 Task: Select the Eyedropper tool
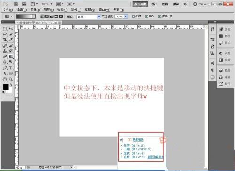[x=11, y=39]
